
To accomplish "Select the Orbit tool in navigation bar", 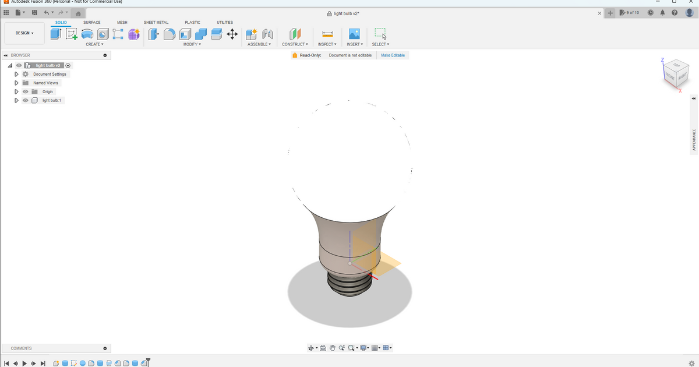I will click(311, 348).
